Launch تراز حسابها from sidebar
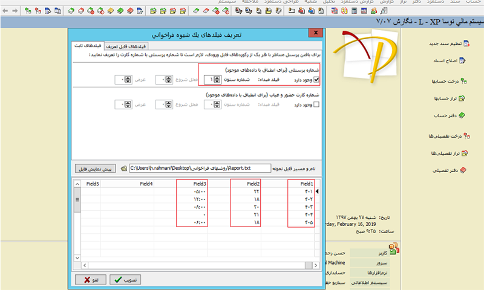This screenshot has width=484, height=290. [x=463, y=98]
